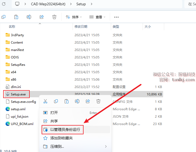
Task: Click the copy icon in context menu
Action: pyautogui.click(x=56, y=101)
